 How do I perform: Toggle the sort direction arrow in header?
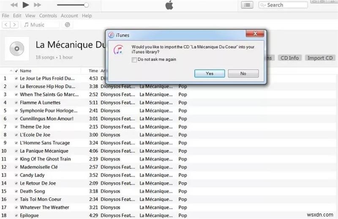coord(11,71)
